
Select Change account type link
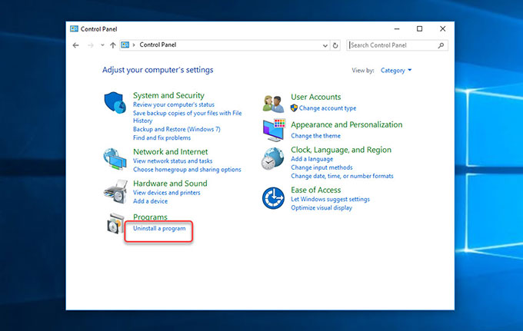pos(328,108)
